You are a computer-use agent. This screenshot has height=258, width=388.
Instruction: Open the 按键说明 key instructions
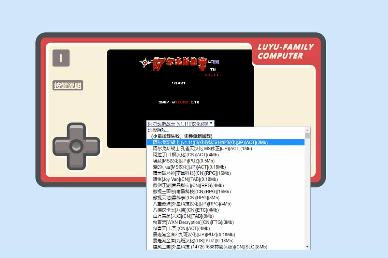(x=68, y=86)
